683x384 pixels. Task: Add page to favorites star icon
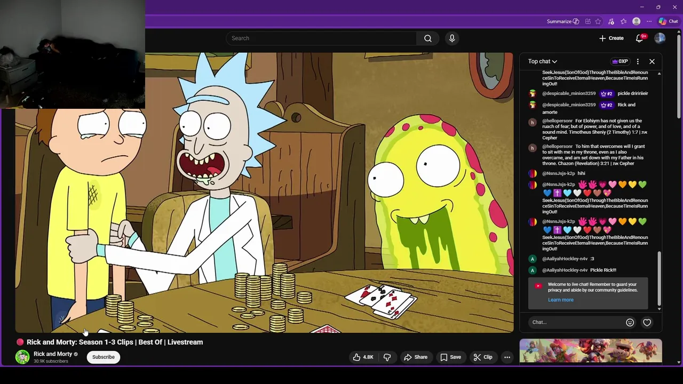598,21
